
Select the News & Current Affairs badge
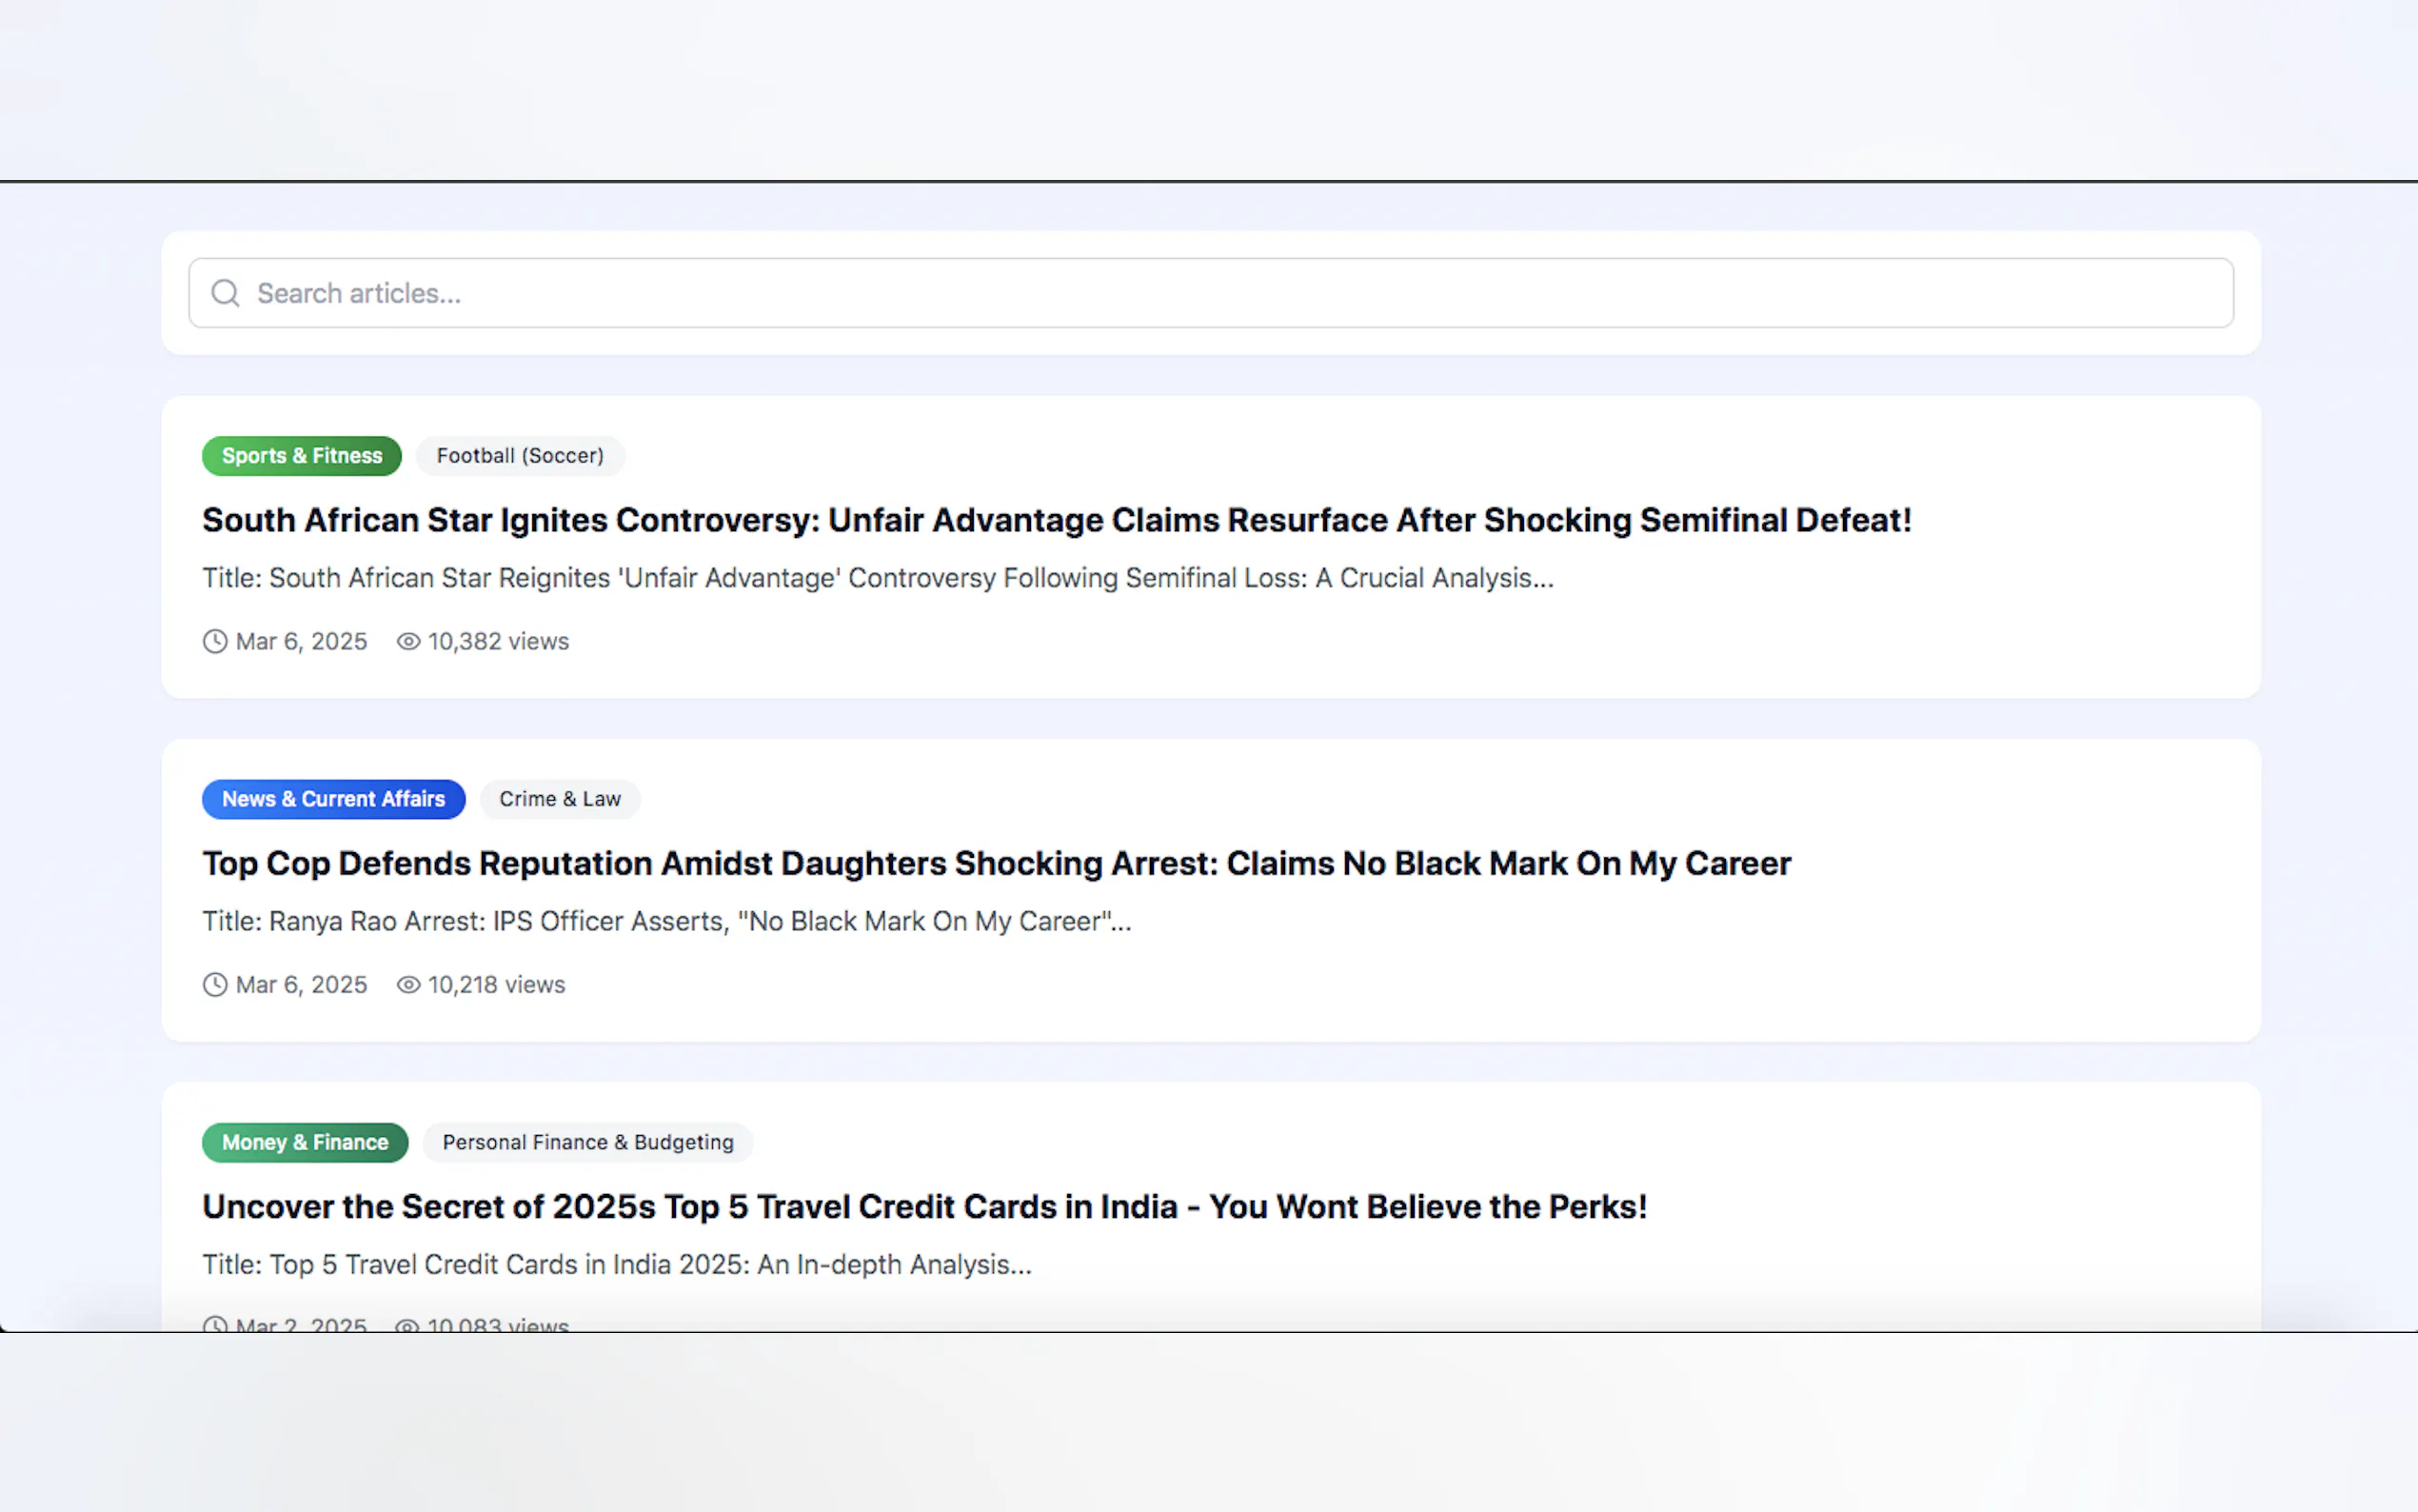pyautogui.click(x=333, y=799)
